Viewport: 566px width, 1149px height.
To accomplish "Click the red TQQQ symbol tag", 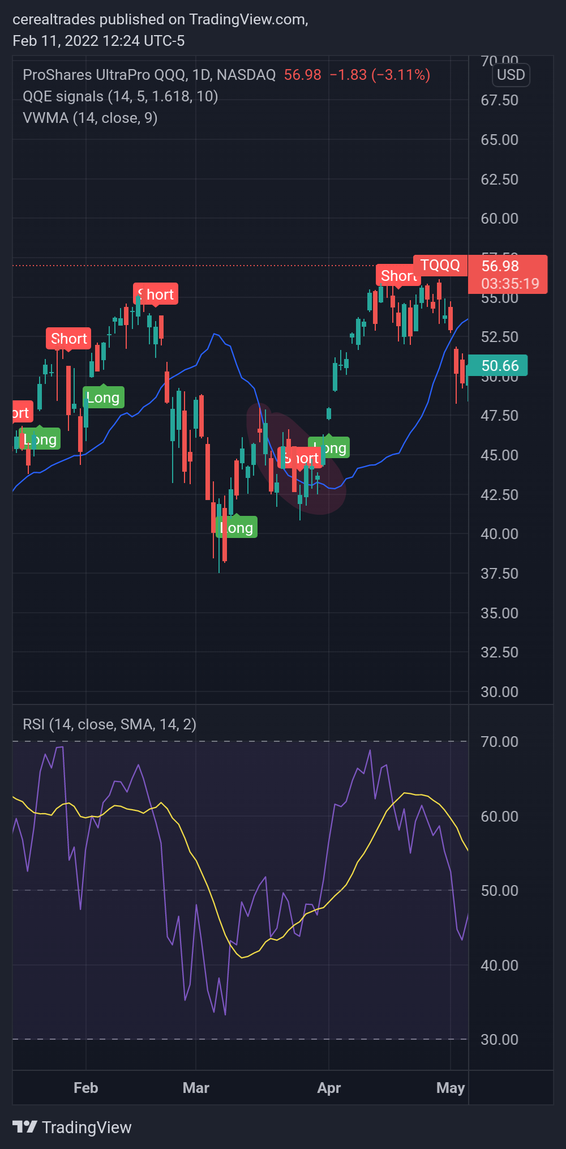I will (x=440, y=265).
